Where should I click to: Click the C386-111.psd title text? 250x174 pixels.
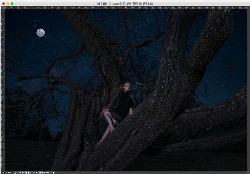click(127, 3)
